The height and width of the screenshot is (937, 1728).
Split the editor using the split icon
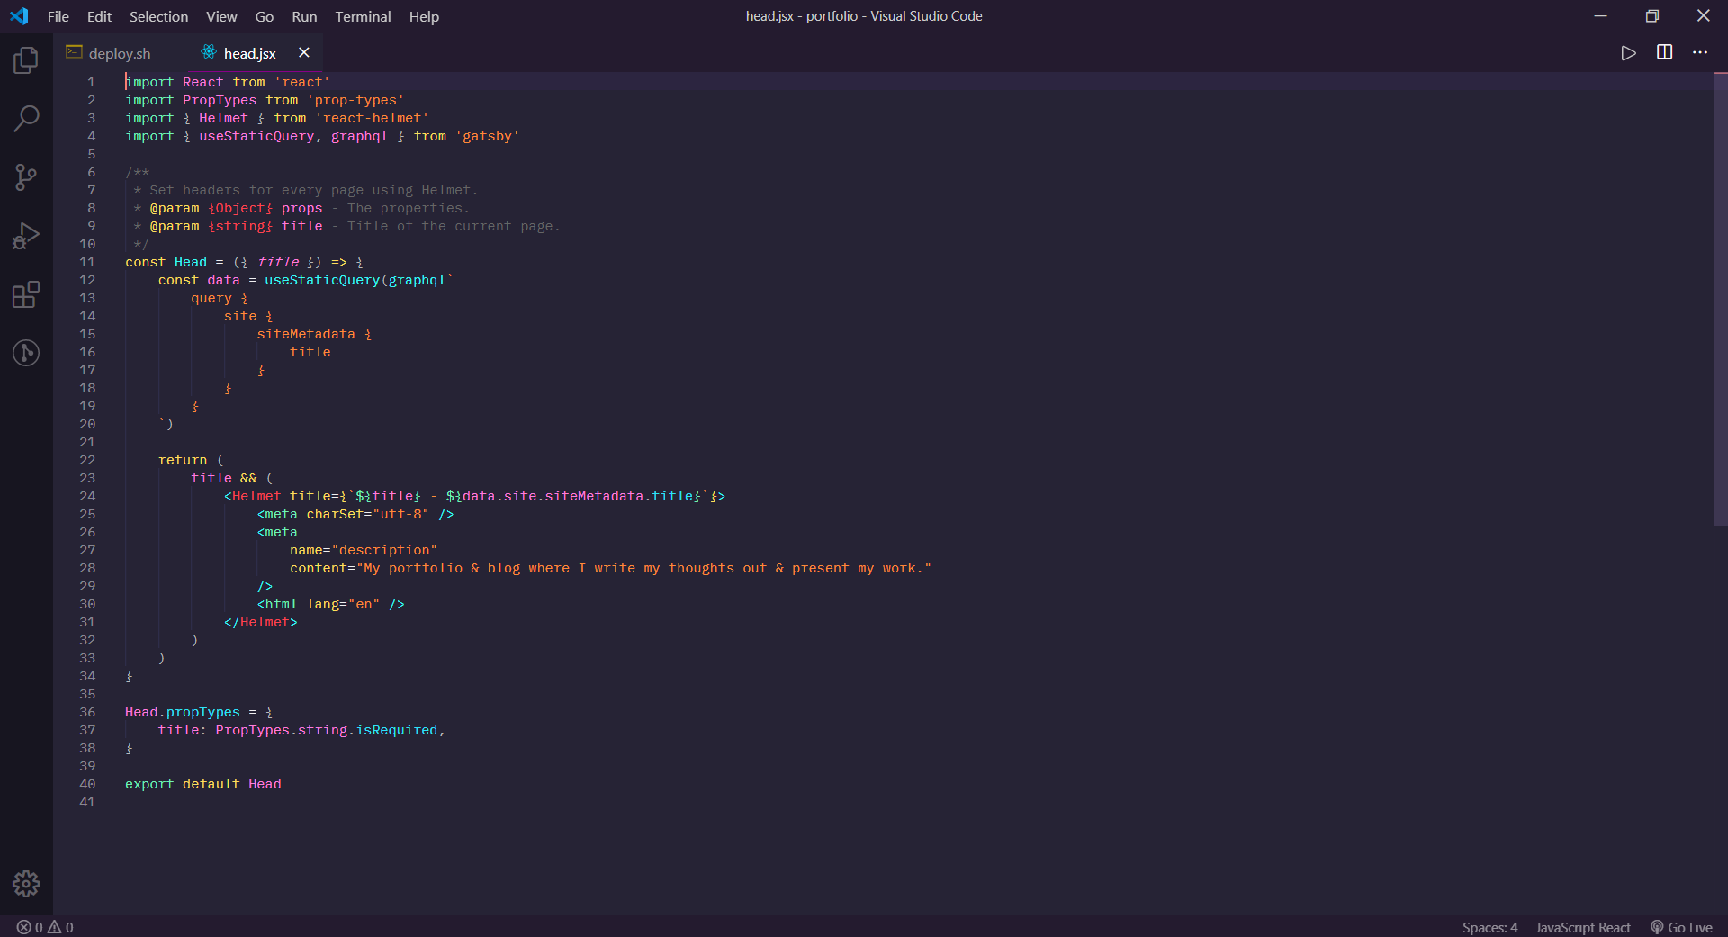click(x=1663, y=52)
